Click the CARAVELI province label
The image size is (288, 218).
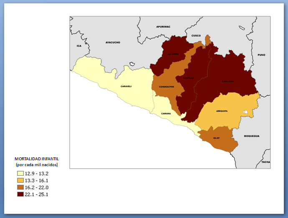coord(126,86)
